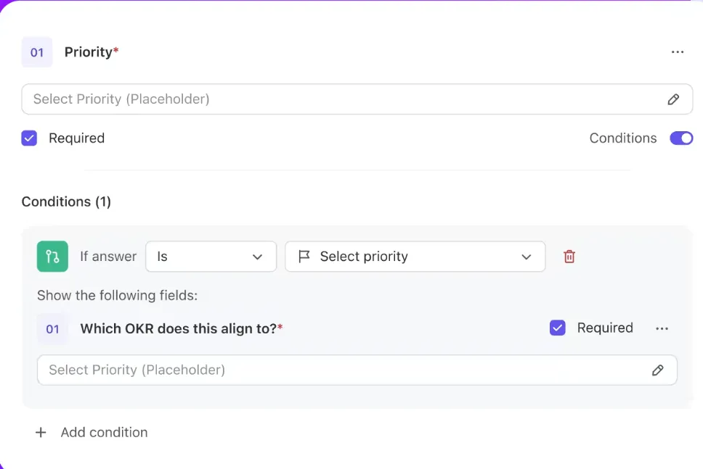Click the purple gradient bar at the top
The width and height of the screenshot is (703, 469).
[x=351, y=3]
